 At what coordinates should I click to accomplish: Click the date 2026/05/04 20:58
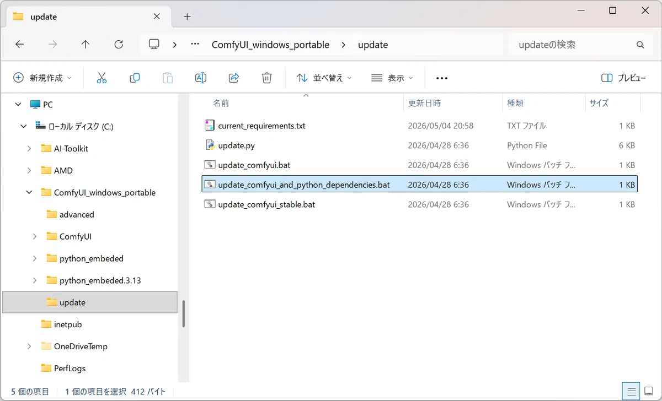[441, 126]
